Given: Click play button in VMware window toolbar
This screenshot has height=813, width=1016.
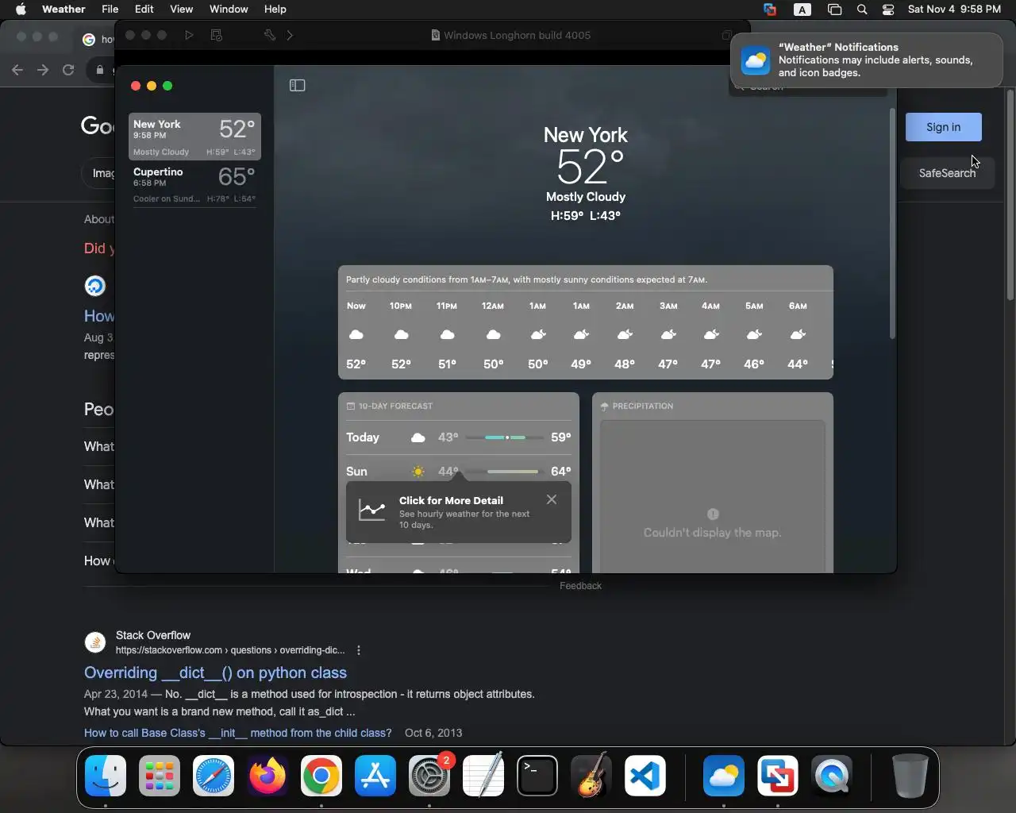Looking at the screenshot, I should tap(189, 35).
